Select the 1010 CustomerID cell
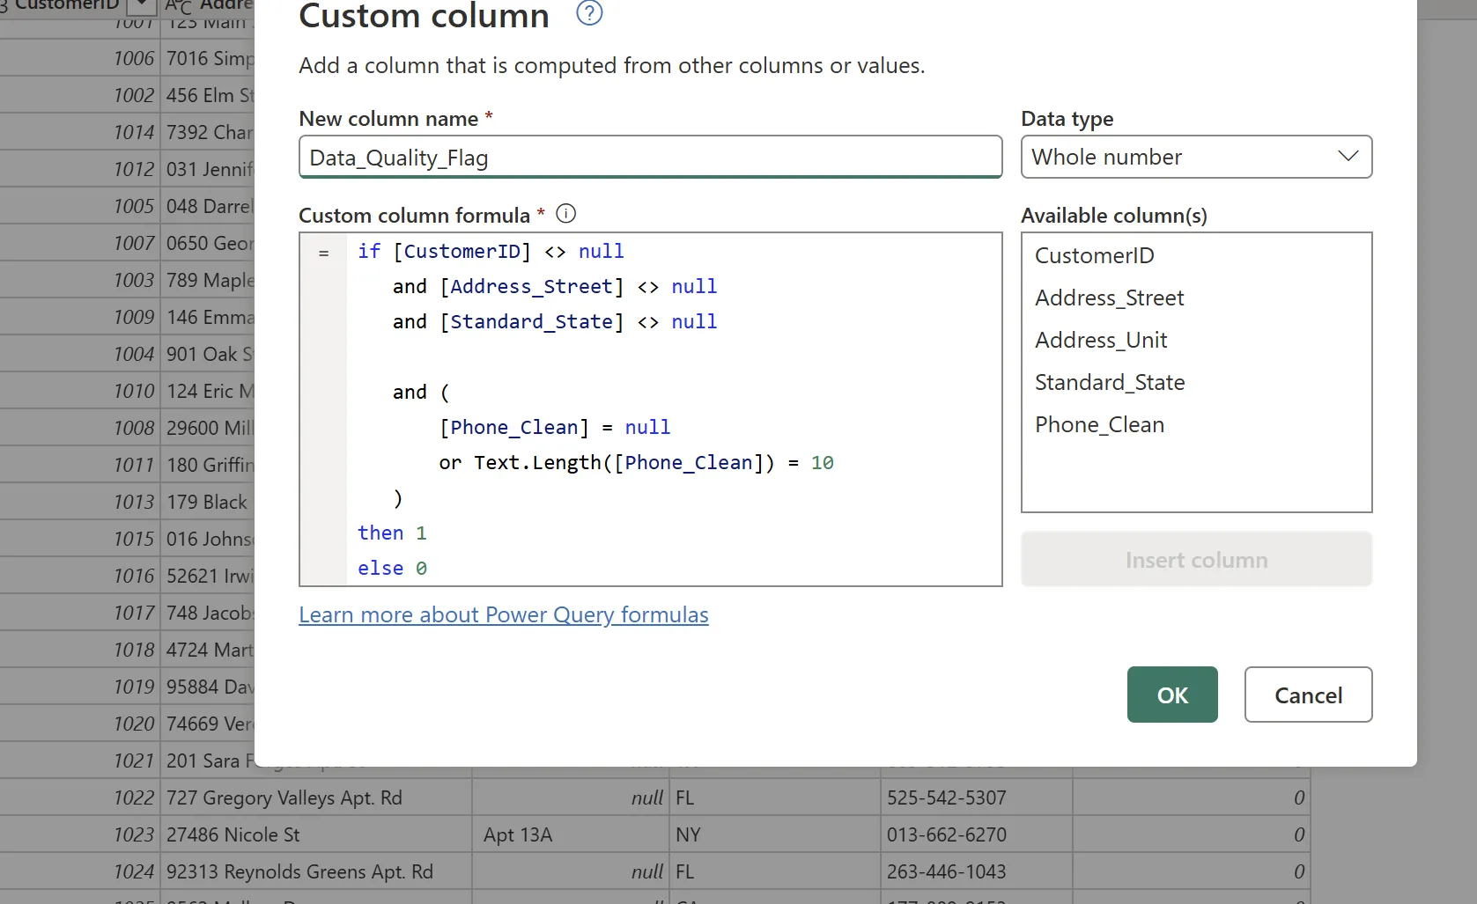 click(79, 391)
